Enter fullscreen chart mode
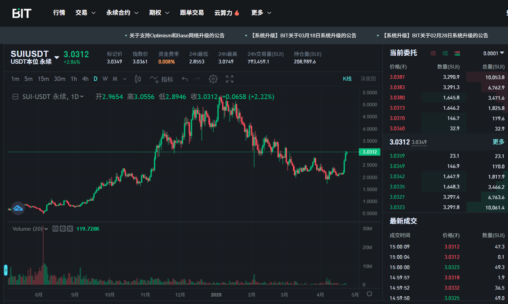Image resolution: width=508 pixels, height=304 pixels. 229,79
